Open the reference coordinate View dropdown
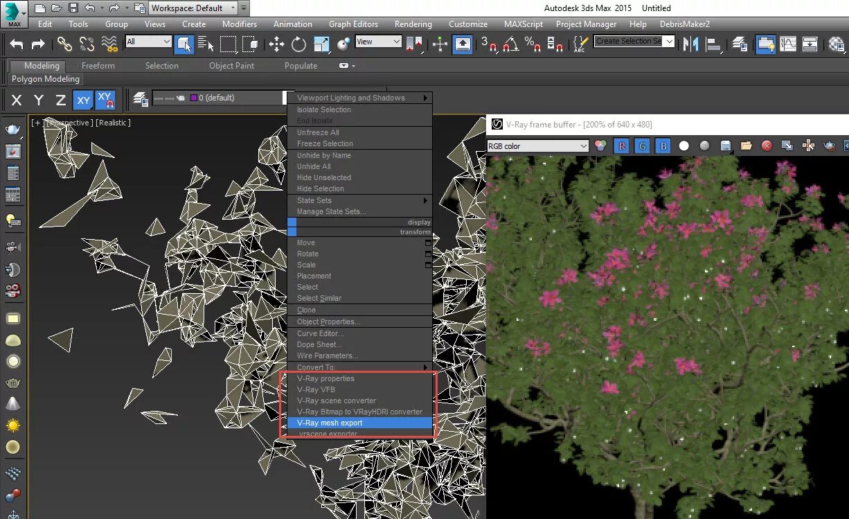Viewport: 849px width, 519px height. pyautogui.click(x=378, y=42)
